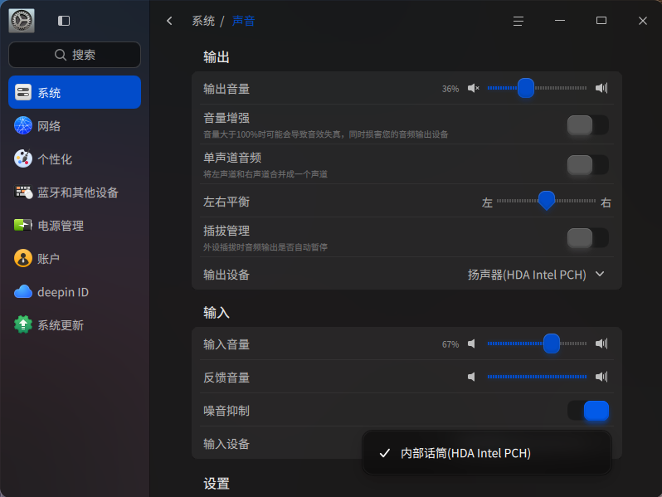Focus the 搜索 search field
Screen dimensions: 662x497
(75, 55)
